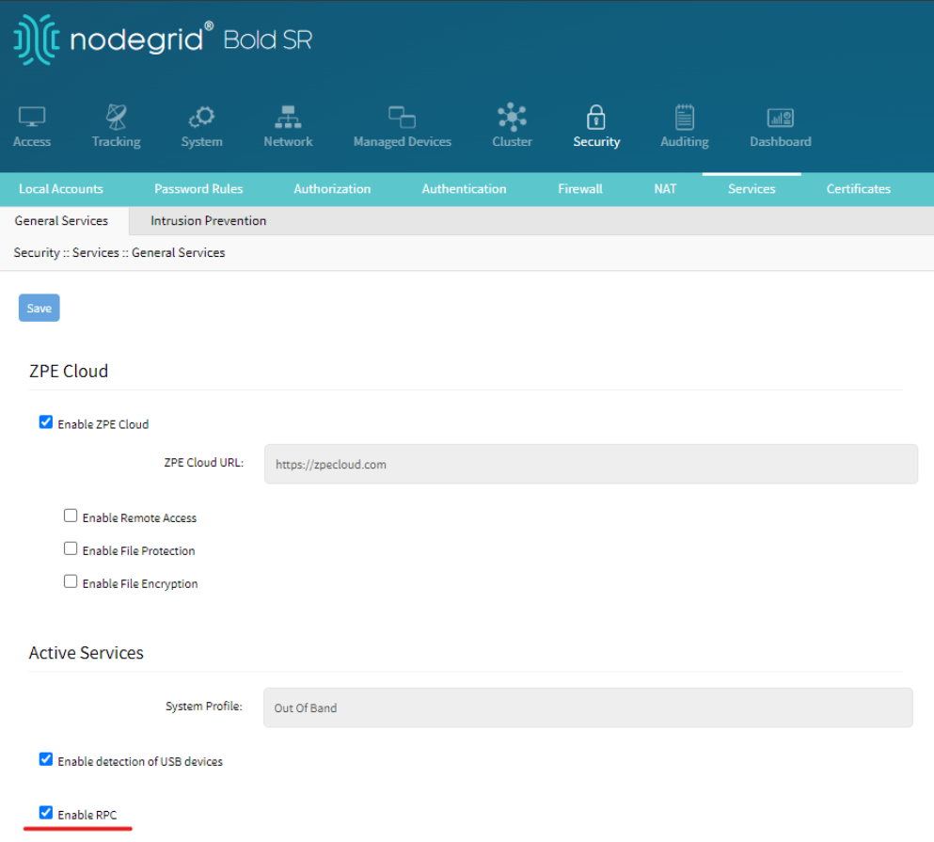Click the Active Services section heading

(x=87, y=653)
